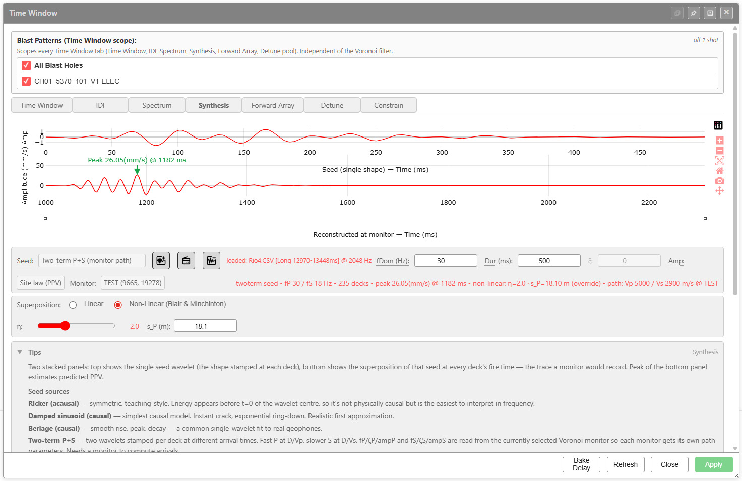
Task: Click the Bake Delay button
Action: click(581, 464)
